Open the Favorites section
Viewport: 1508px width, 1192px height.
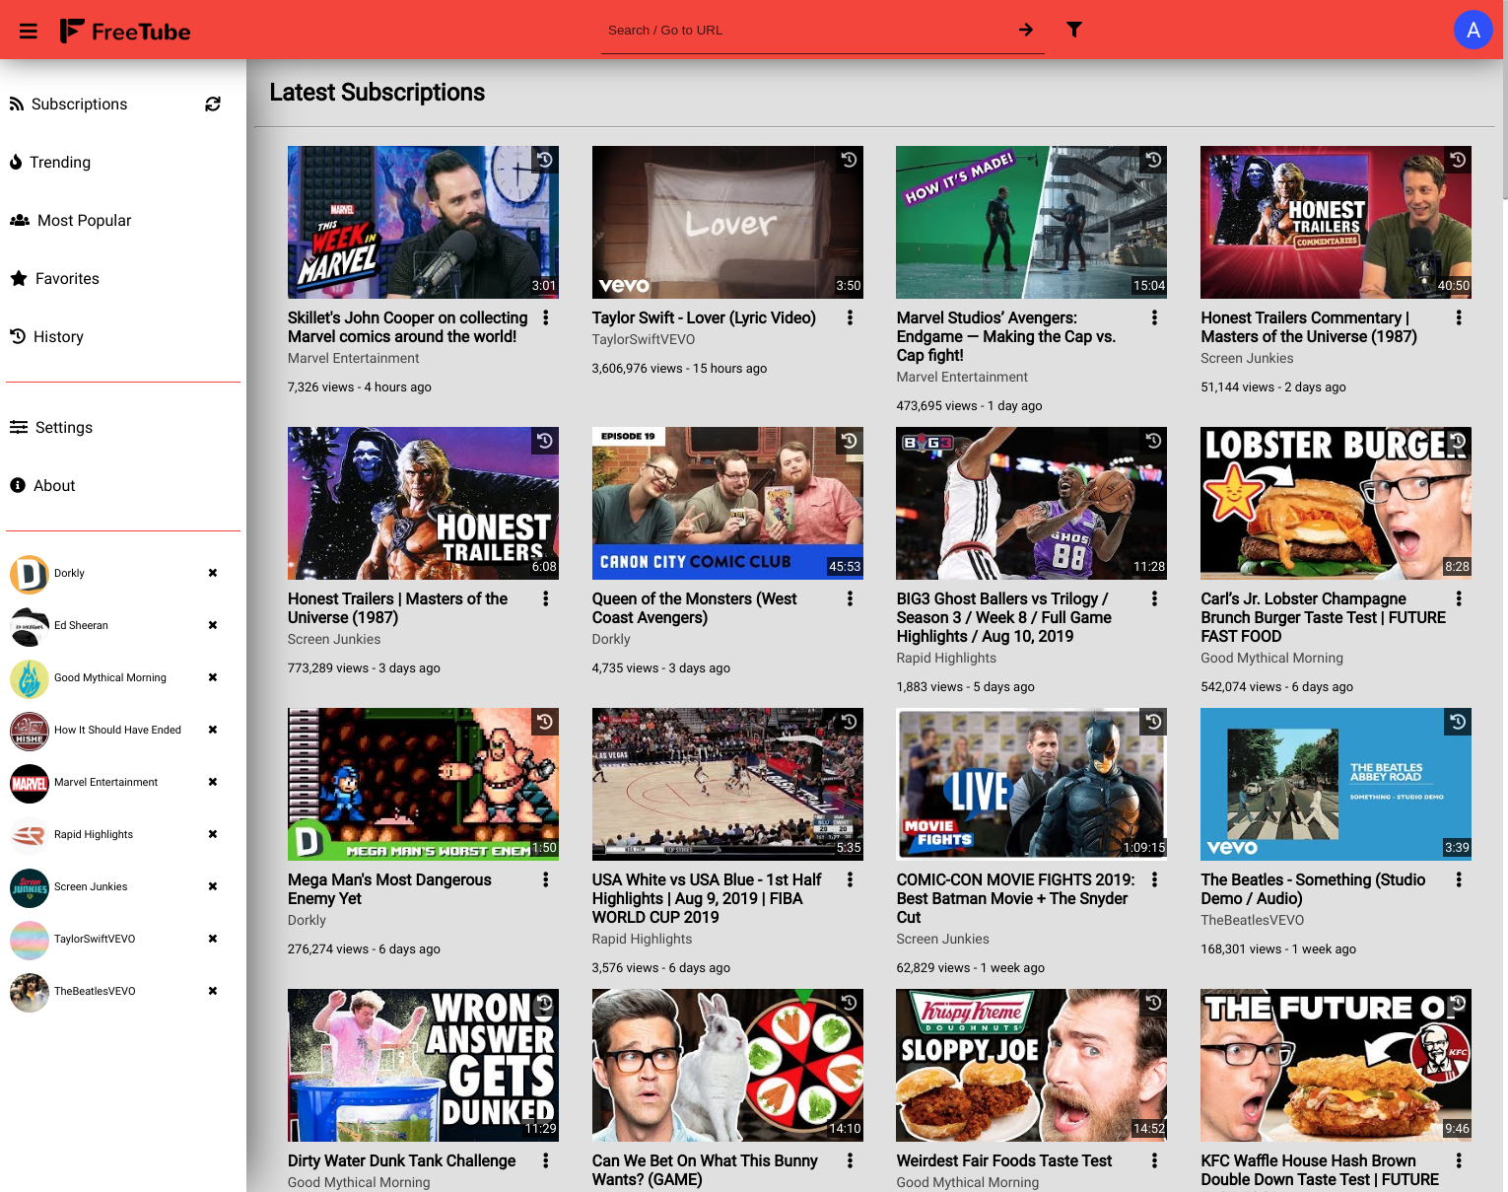click(66, 278)
